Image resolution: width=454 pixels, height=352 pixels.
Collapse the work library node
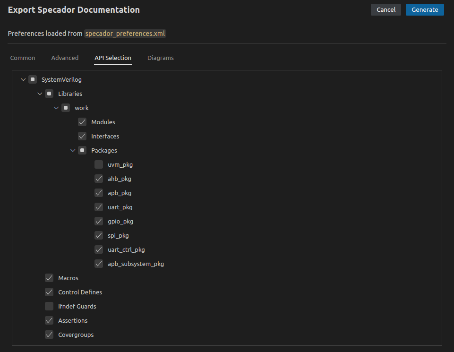pyautogui.click(x=56, y=108)
